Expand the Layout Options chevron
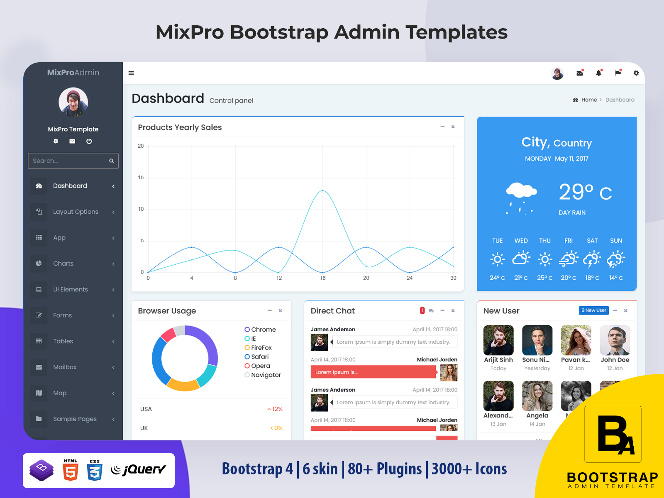This screenshot has width=664, height=498. pos(113,212)
